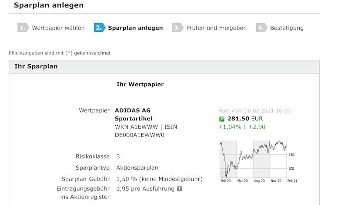Click the Aktiensparplan plan type value
The width and height of the screenshot is (348, 205).
tap(137, 167)
